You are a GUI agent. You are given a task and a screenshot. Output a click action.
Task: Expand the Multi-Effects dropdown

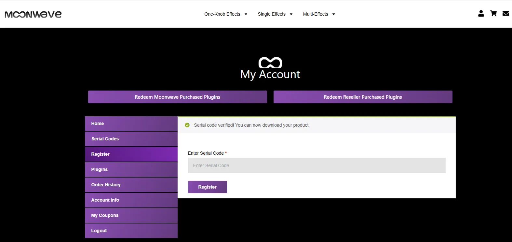[319, 14]
